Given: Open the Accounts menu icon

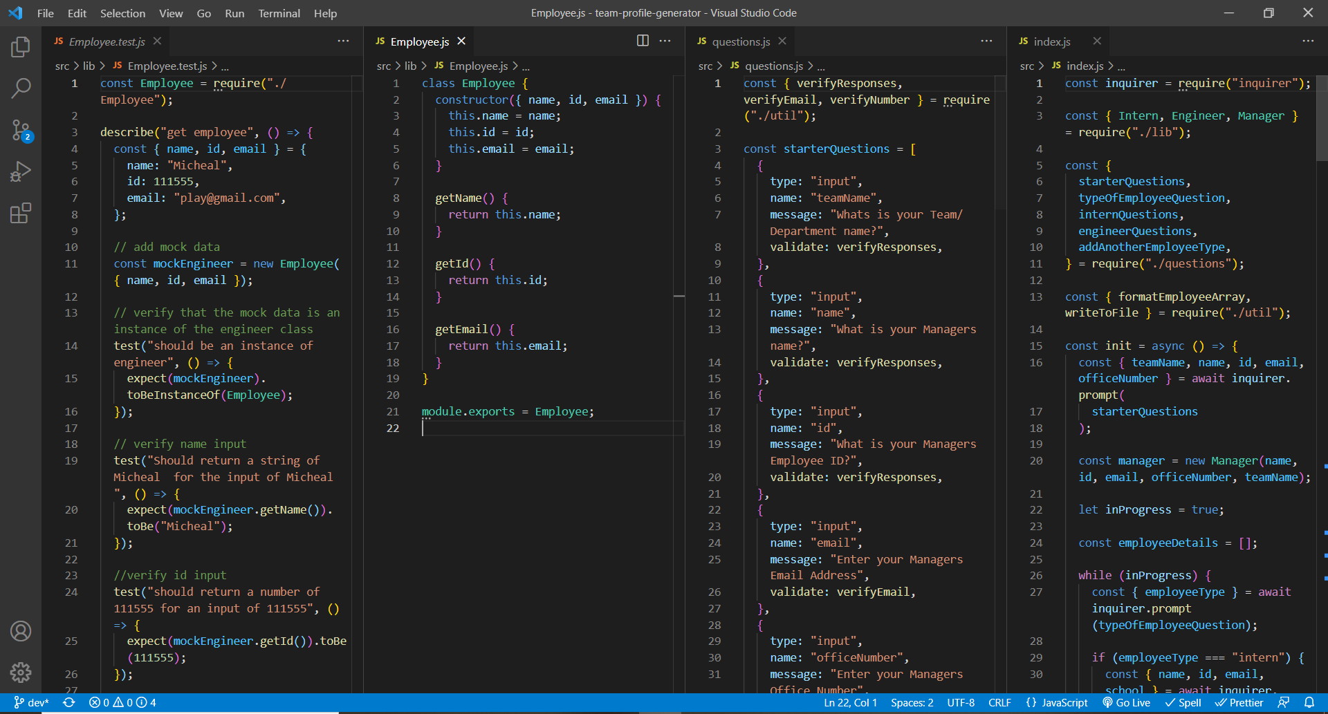Looking at the screenshot, I should pos(21,631).
